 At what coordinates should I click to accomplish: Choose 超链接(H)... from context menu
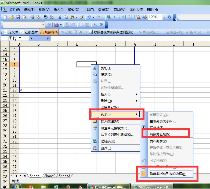[x=116, y=141]
